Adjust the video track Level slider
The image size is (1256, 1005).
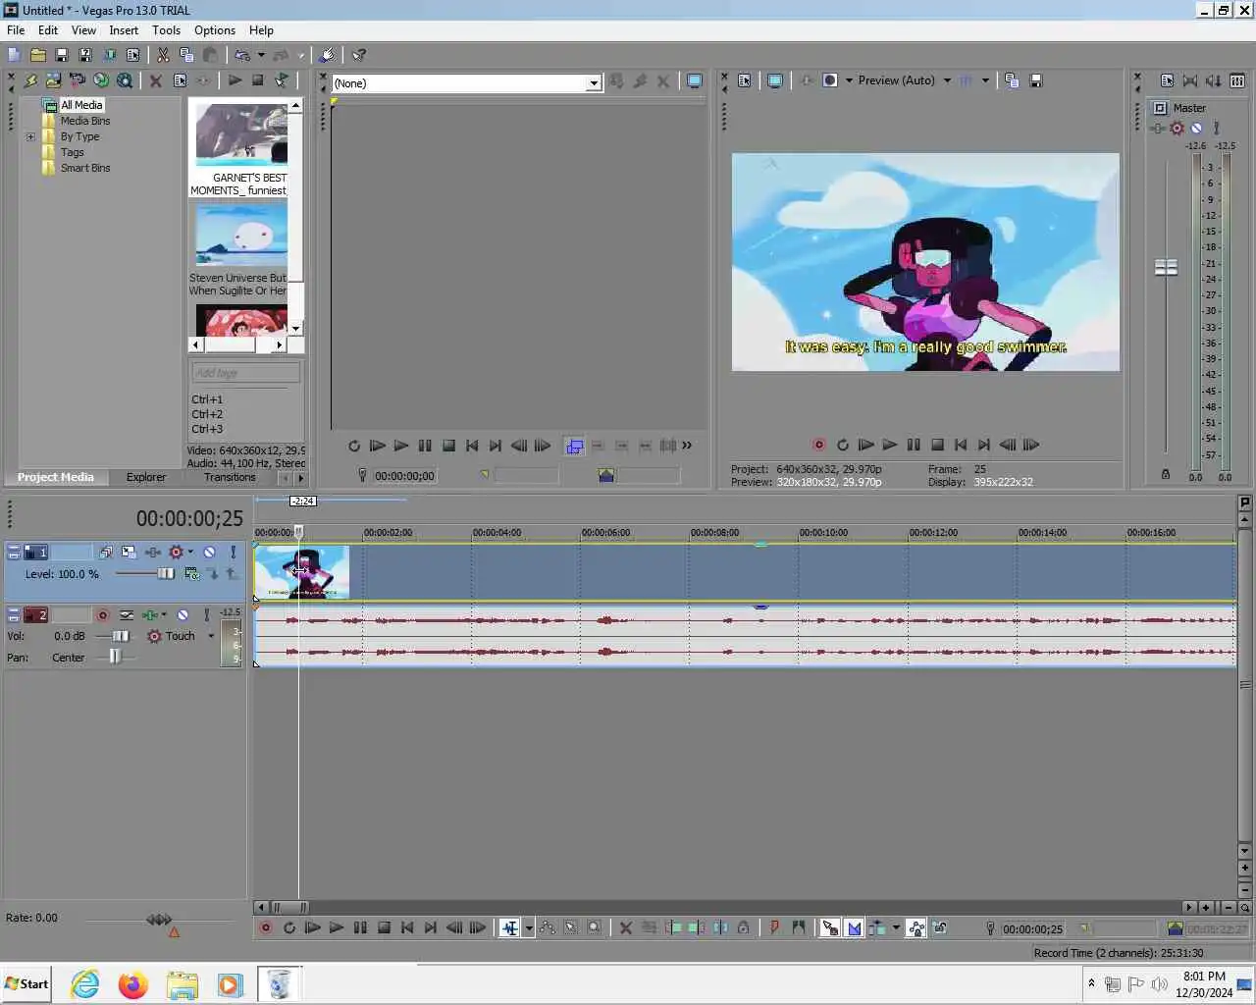click(166, 573)
